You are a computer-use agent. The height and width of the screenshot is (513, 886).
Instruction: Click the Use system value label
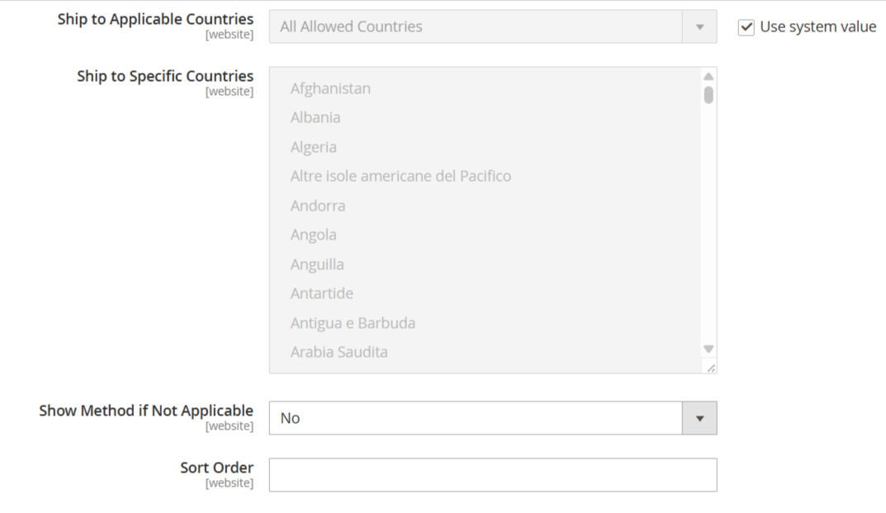(x=817, y=26)
